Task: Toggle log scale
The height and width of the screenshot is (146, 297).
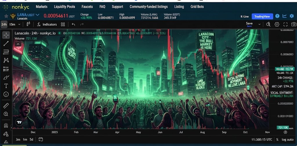Action: tap(284, 140)
